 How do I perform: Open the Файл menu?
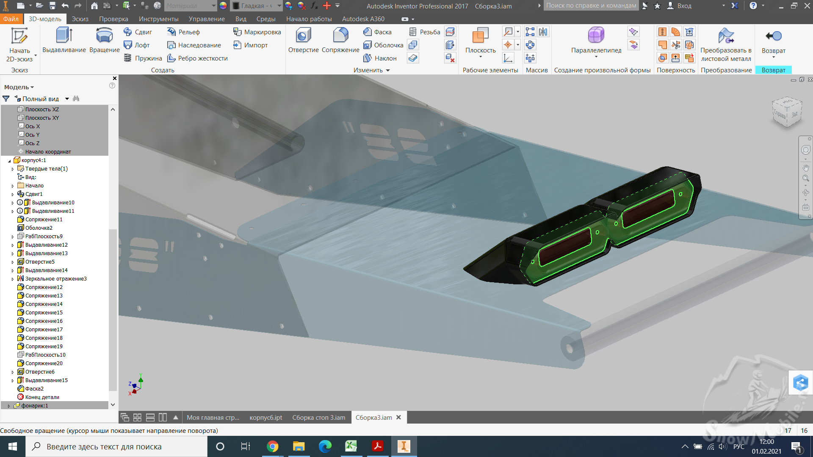tap(11, 19)
